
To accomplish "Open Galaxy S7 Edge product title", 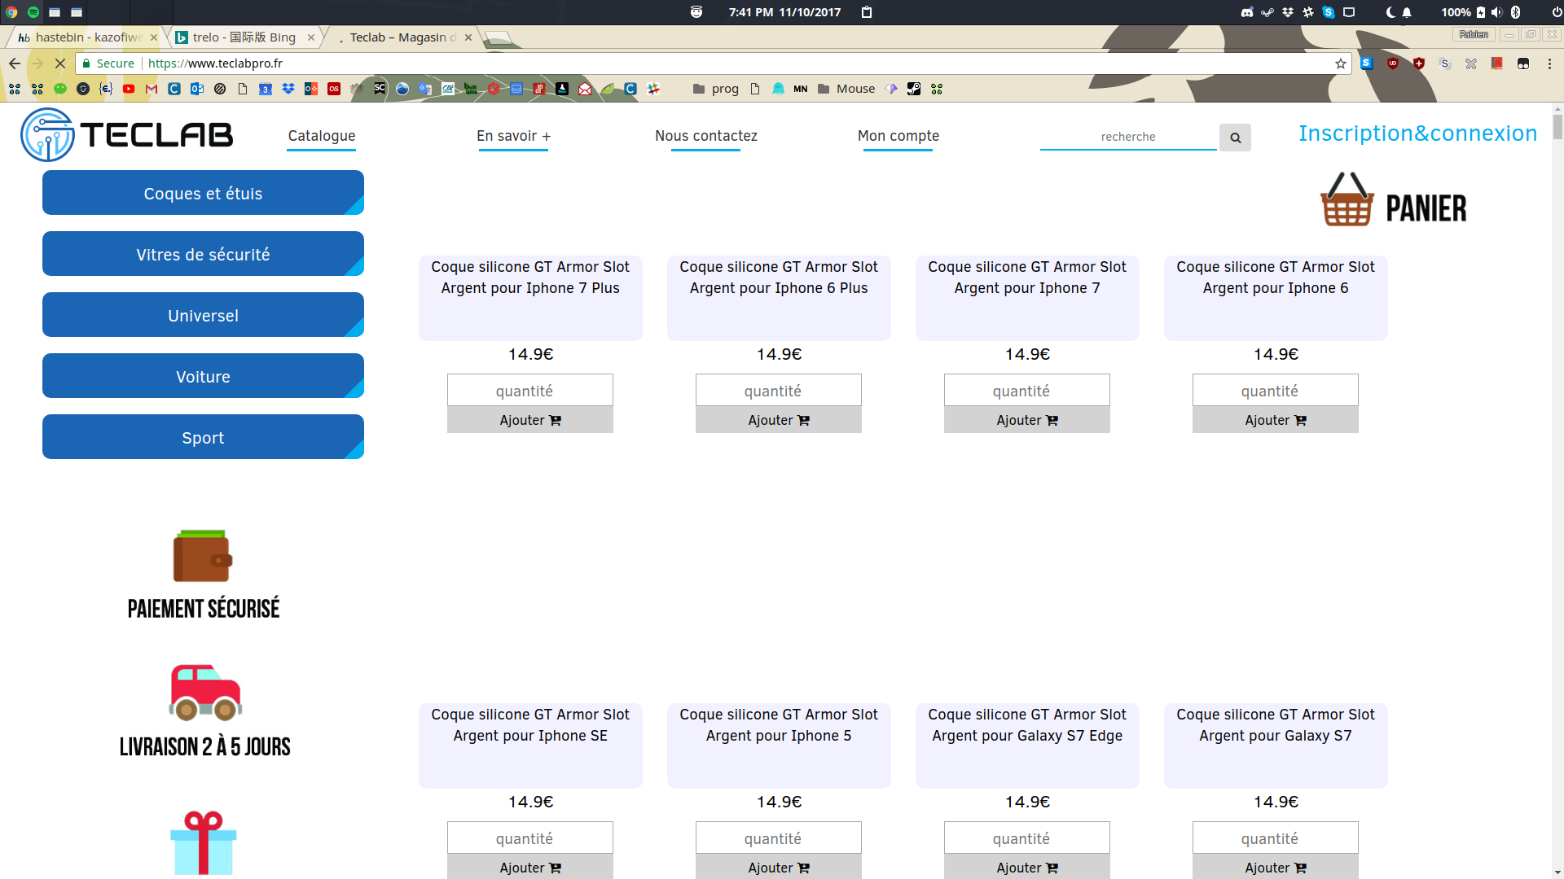I will point(1027,725).
